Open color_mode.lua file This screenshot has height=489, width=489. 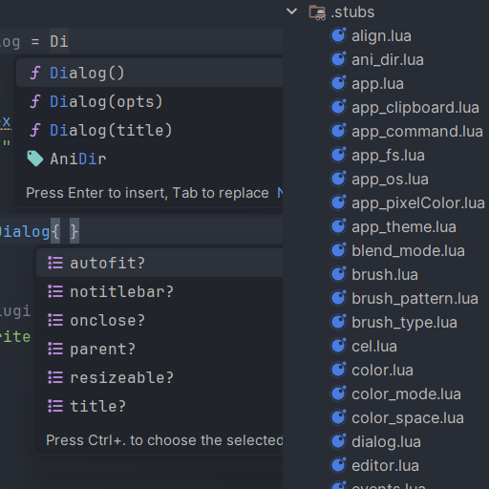(x=406, y=394)
